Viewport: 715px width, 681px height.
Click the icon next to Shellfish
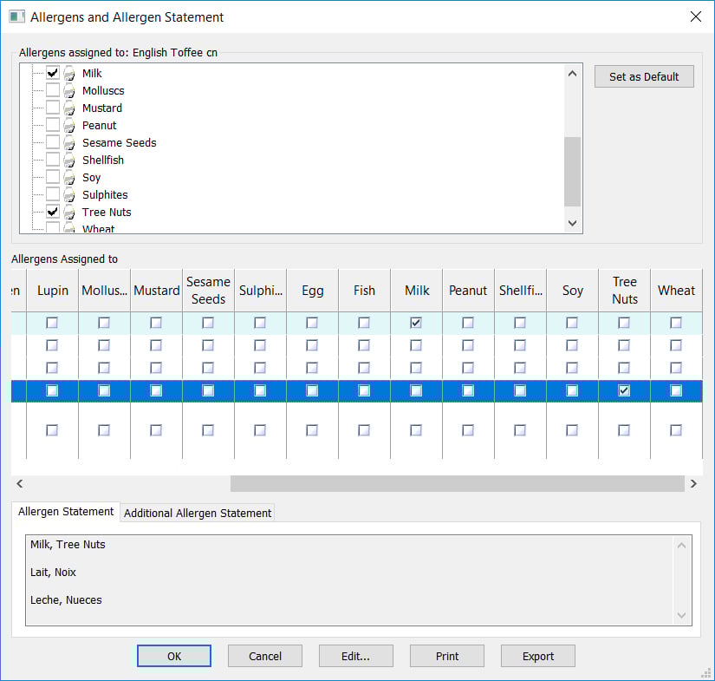pos(69,160)
